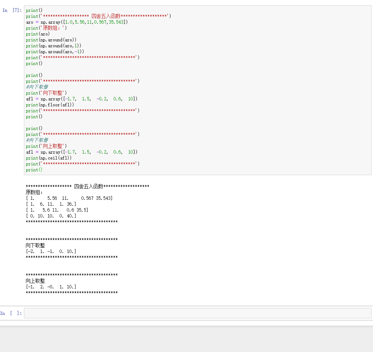Place cursor on the np.floor(afl) line
This screenshot has width=373, height=352.
click(x=49, y=105)
